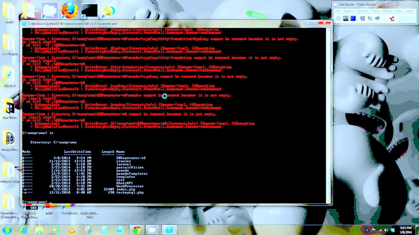Click the testmysql.php file entry
Screen dimensions: 419x235
[x=130, y=193]
